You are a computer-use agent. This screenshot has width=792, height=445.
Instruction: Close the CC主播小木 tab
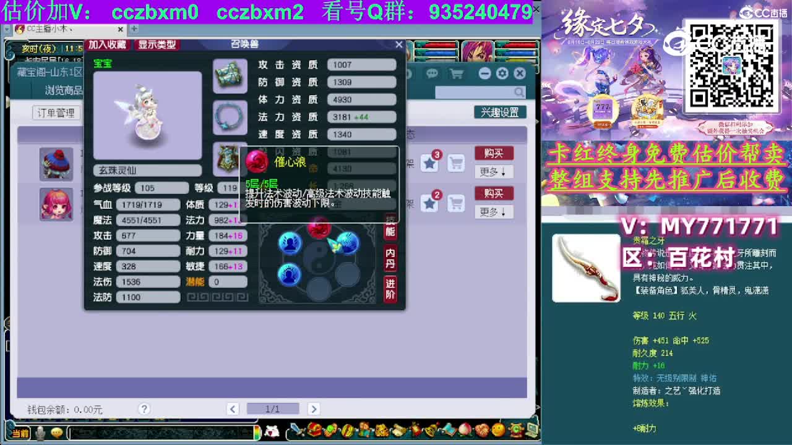click(121, 29)
